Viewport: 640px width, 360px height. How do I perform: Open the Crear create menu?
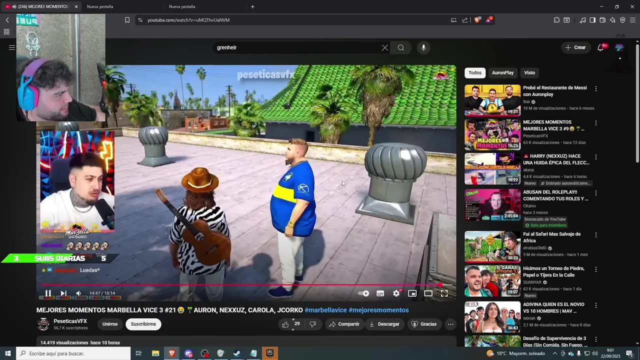[575, 47]
